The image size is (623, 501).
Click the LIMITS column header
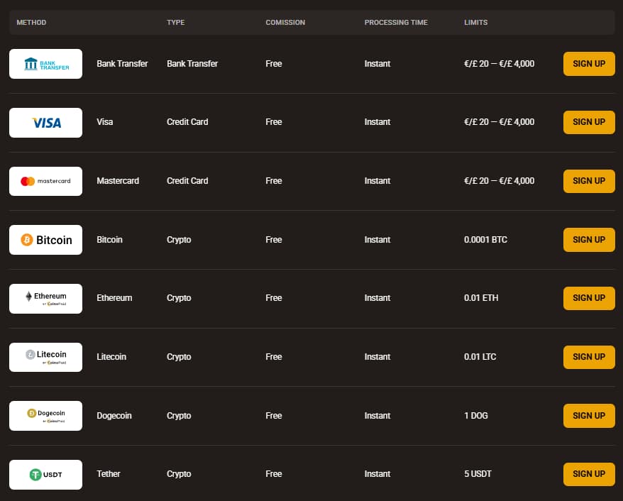pyautogui.click(x=475, y=23)
